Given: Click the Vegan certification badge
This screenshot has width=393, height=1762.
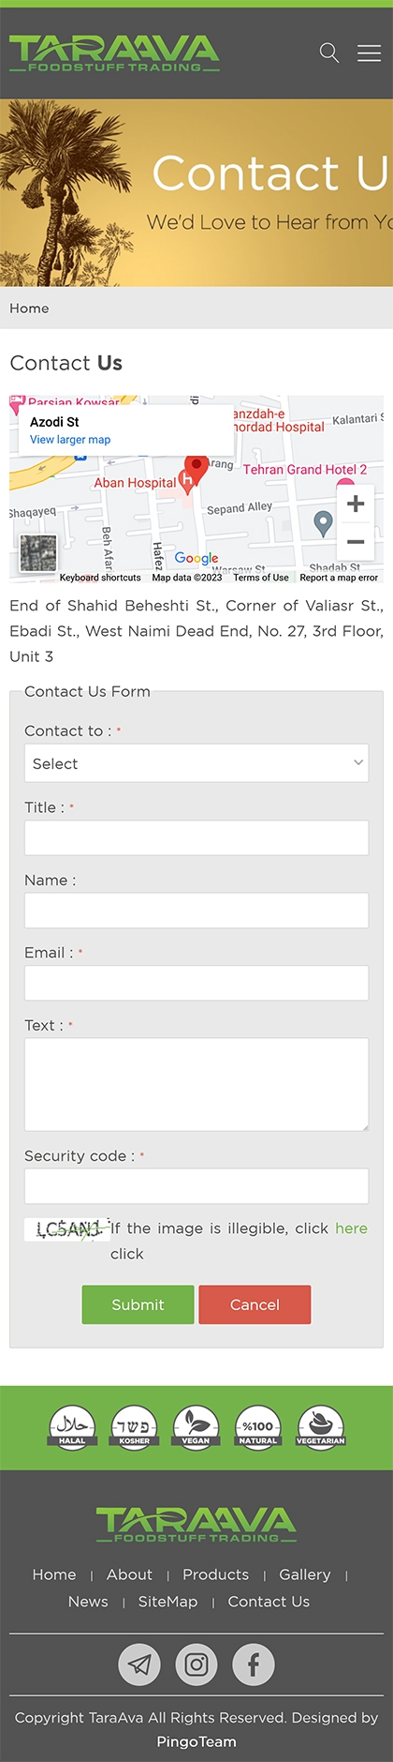Looking at the screenshot, I should (196, 1426).
